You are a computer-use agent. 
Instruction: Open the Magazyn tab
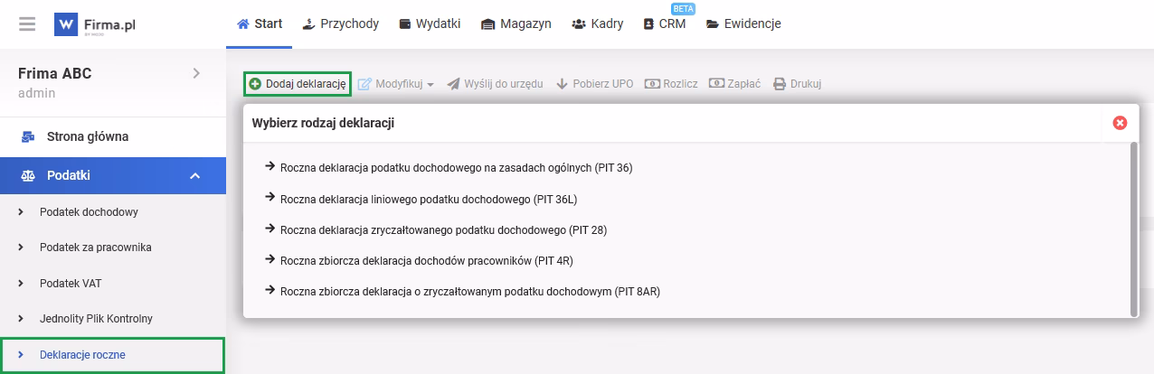[x=516, y=24]
